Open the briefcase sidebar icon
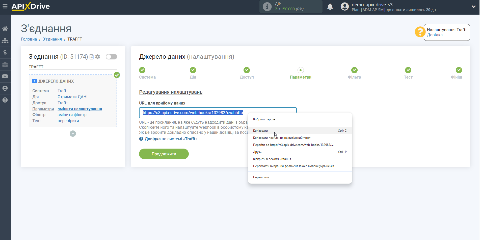Screen dimensions: 480x240 click(x=5, y=64)
